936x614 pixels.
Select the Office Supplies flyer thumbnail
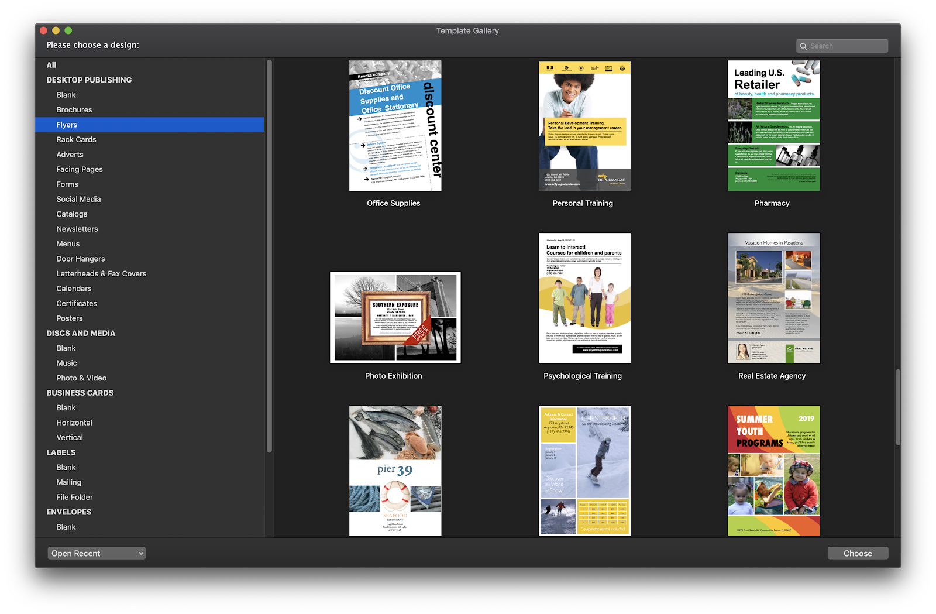[x=395, y=126]
